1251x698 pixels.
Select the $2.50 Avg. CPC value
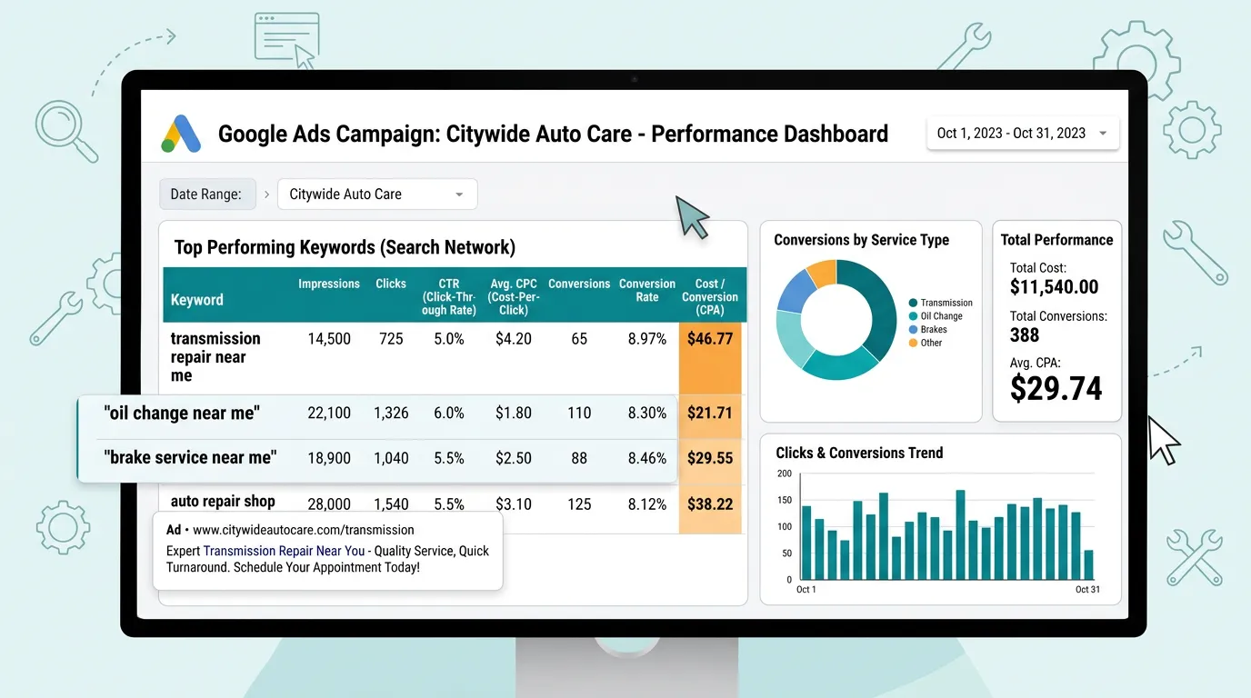[514, 458]
